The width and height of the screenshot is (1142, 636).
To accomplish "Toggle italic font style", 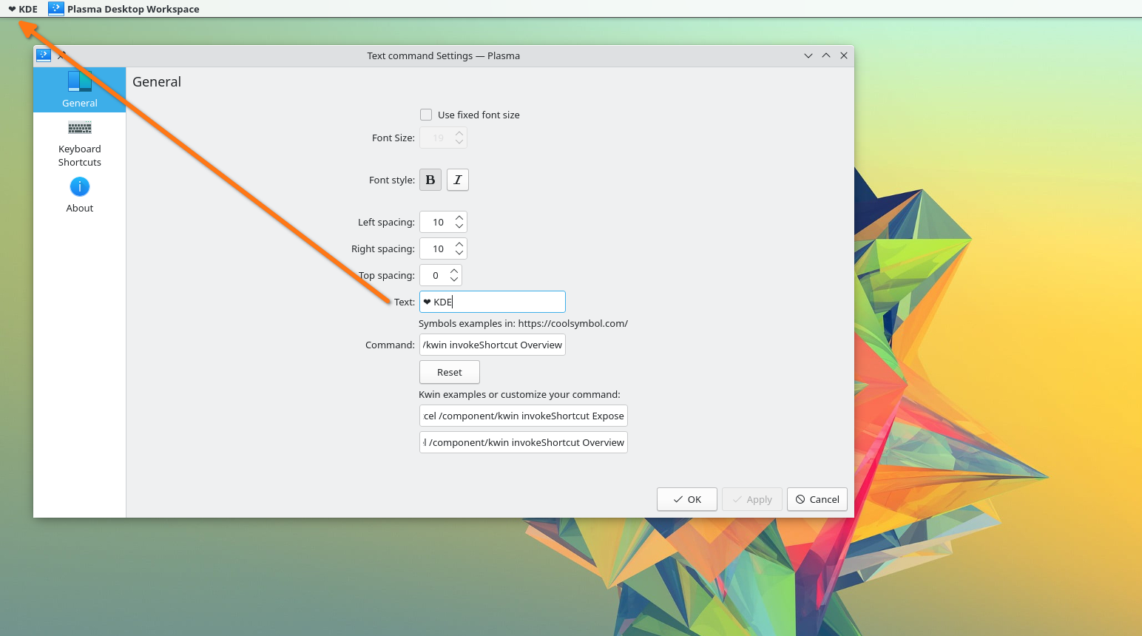I will [x=458, y=180].
